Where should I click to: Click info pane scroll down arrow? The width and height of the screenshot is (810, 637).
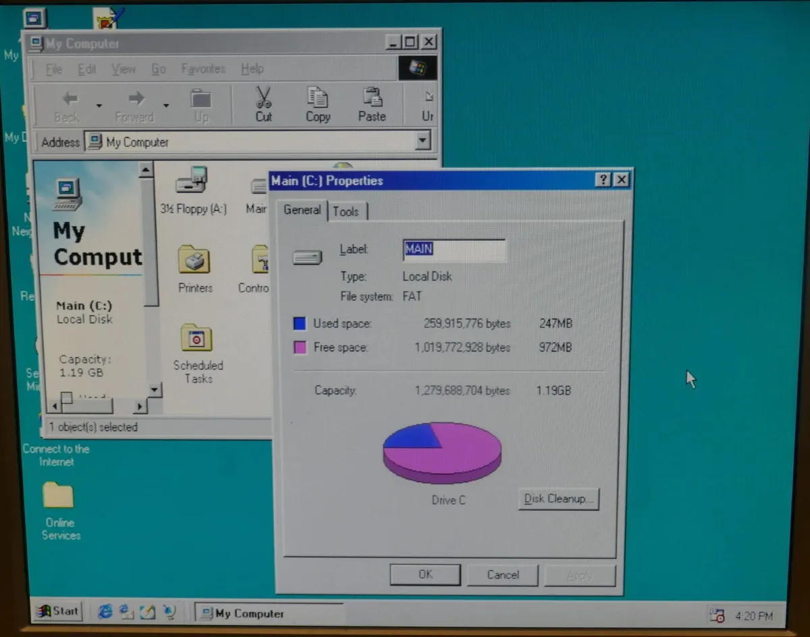coord(155,389)
